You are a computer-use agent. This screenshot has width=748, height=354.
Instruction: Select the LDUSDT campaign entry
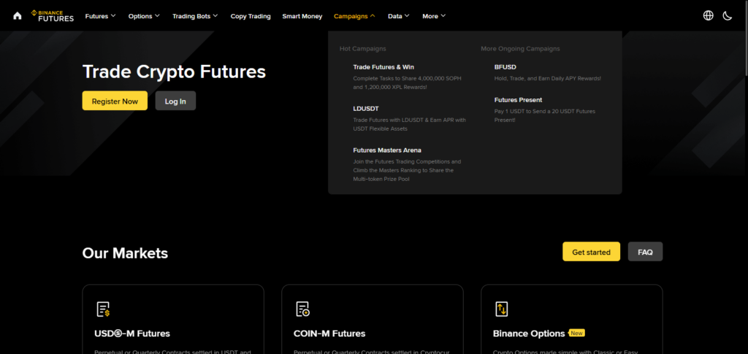click(366, 109)
